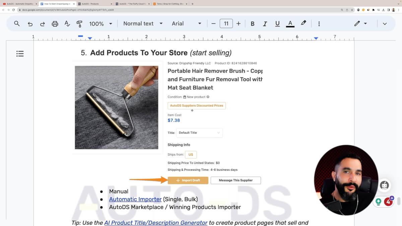The image size is (402, 226).
Task: Open the Chrome three-dot menu
Action: pos(399,10)
